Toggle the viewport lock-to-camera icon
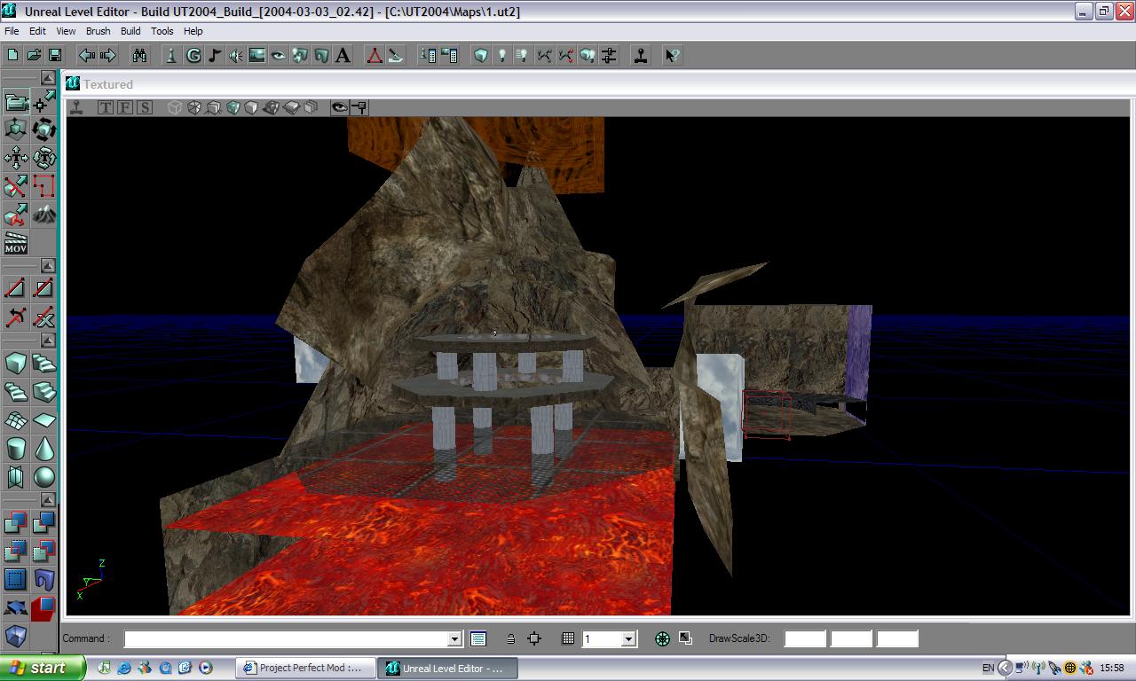 tap(359, 107)
